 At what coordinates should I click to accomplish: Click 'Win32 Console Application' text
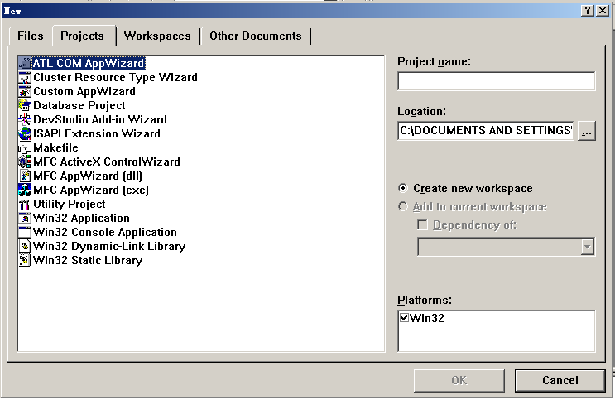click(105, 233)
